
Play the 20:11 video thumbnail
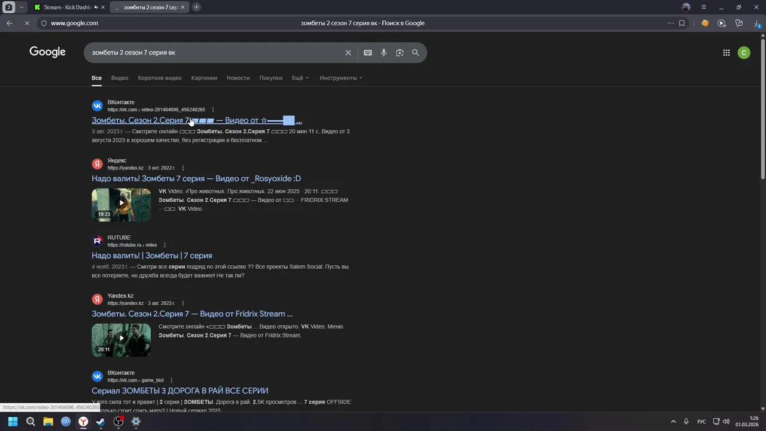point(121,340)
